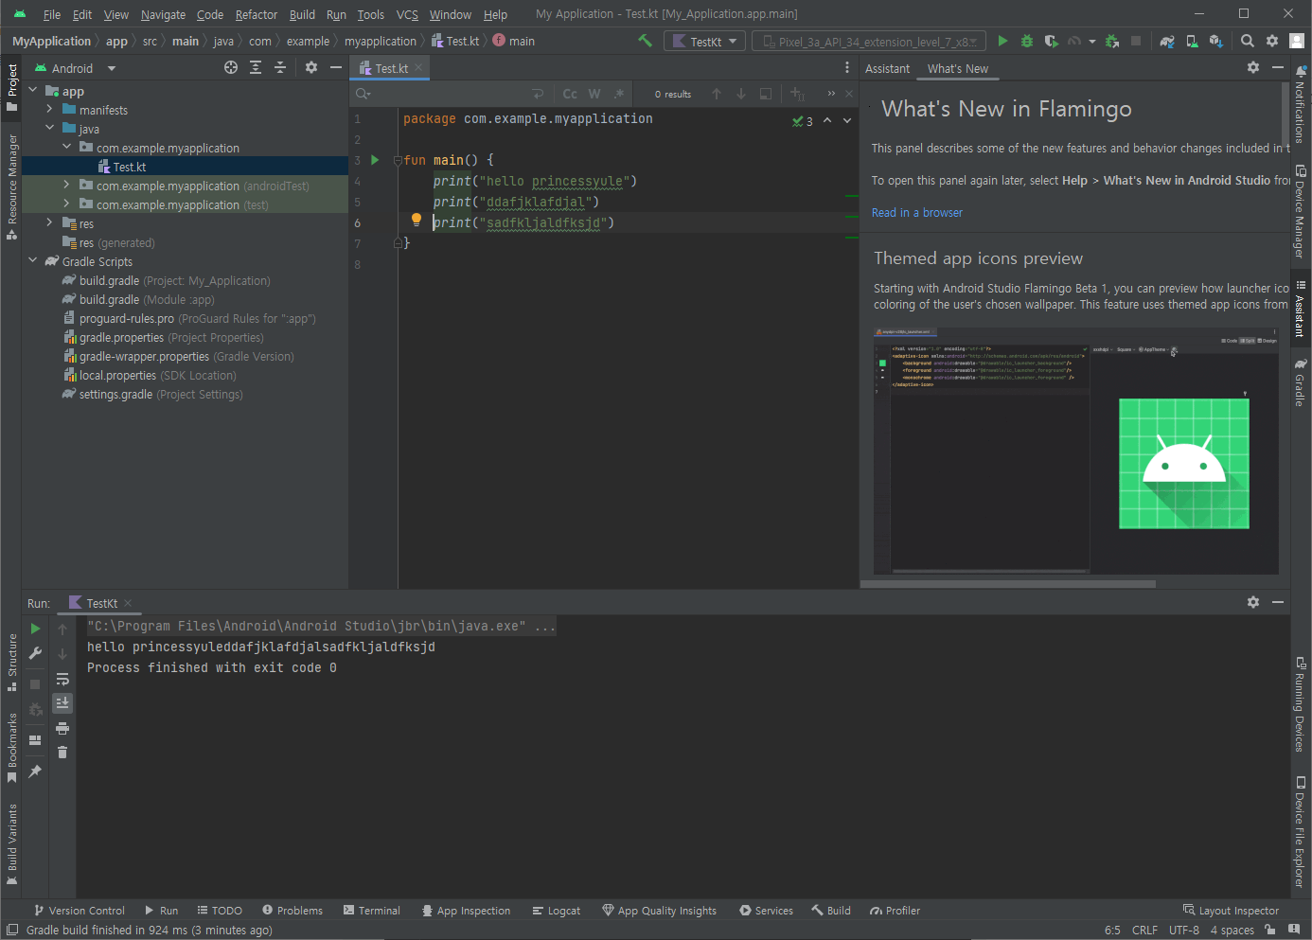Open the Refactor menu
The width and height of the screenshot is (1312, 940).
tap(257, 14)
